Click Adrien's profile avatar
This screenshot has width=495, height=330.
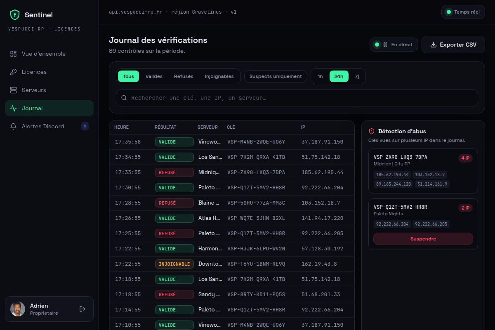point(18,309)
